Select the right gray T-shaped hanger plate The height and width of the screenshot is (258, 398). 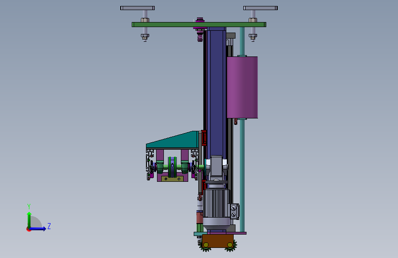pyautogui.click(x=260, y=8)
